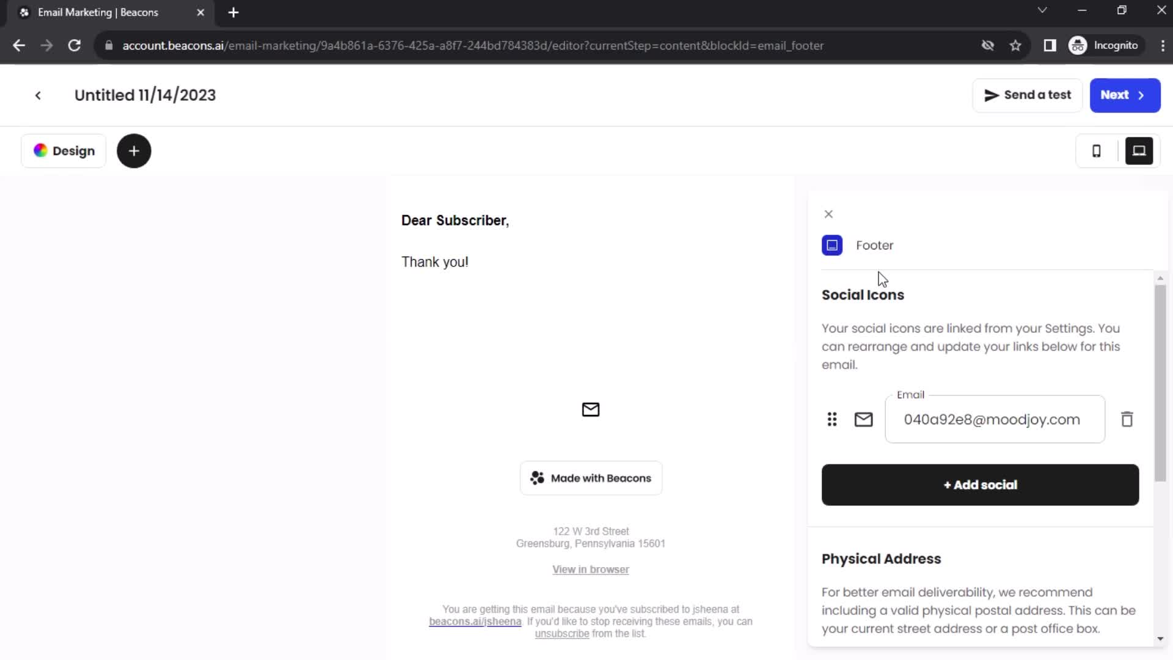Click the Next button to proceed
The image size is (1173, 660).
[x=1124, y=94]
